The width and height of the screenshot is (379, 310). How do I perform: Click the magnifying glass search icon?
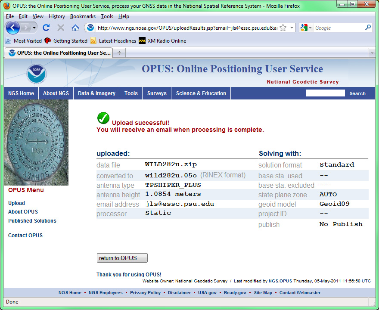pyautogui.click(x=368, y=28)
